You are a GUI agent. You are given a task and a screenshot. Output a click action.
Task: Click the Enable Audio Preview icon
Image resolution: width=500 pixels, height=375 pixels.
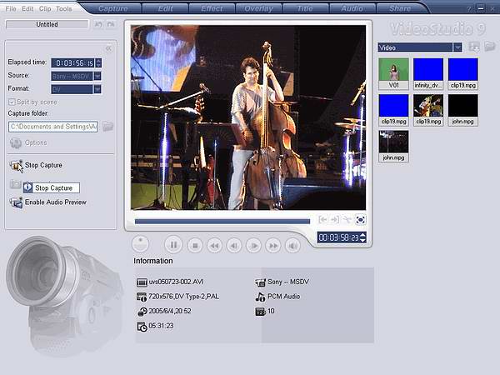click(x=15, y=202)
